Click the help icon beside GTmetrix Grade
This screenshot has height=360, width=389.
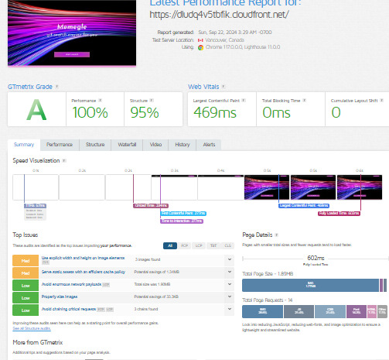57,87
